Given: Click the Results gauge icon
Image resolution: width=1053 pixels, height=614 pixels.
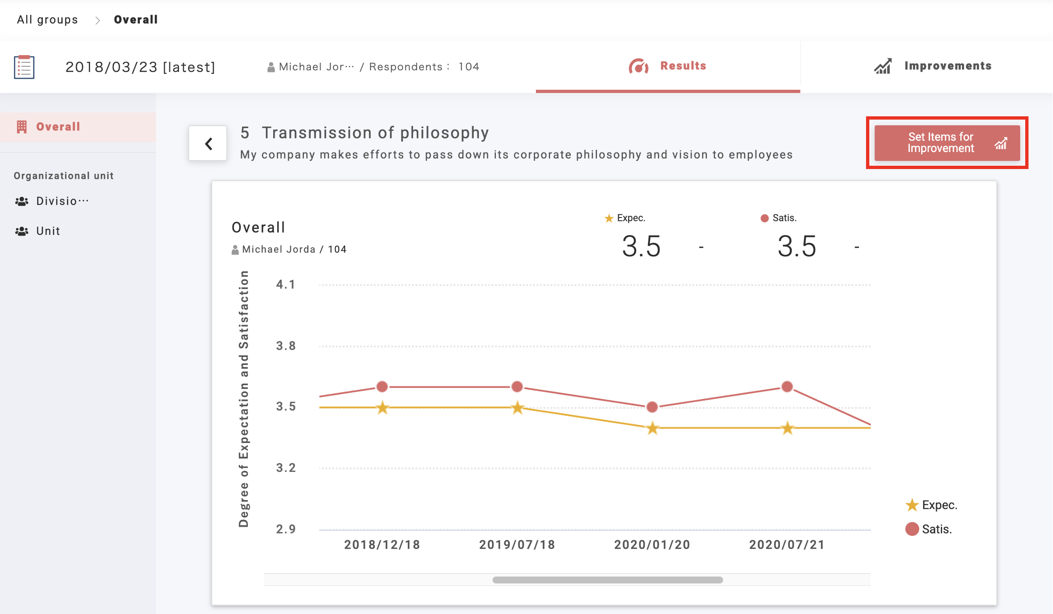Looking at the screenshot, I should (x=638, y=66).
